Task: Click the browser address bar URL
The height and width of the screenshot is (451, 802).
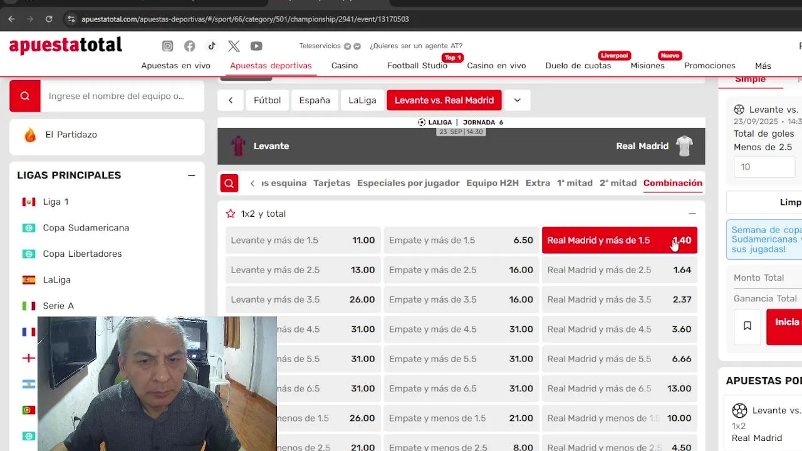Action: point(245,19)
